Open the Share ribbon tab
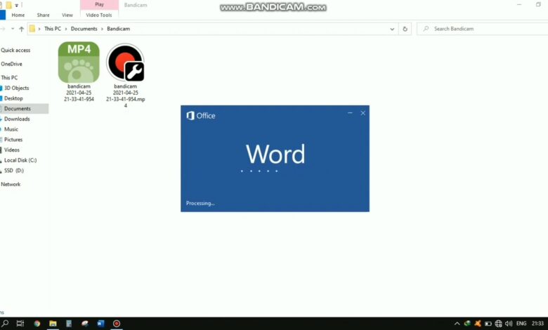548x330 pixels. 44,15
